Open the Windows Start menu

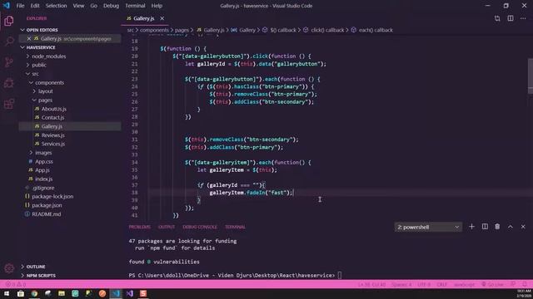(7, 293)
